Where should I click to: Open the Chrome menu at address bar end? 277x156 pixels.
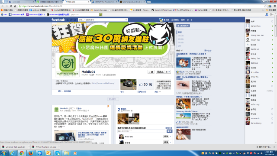pos(274,6)
